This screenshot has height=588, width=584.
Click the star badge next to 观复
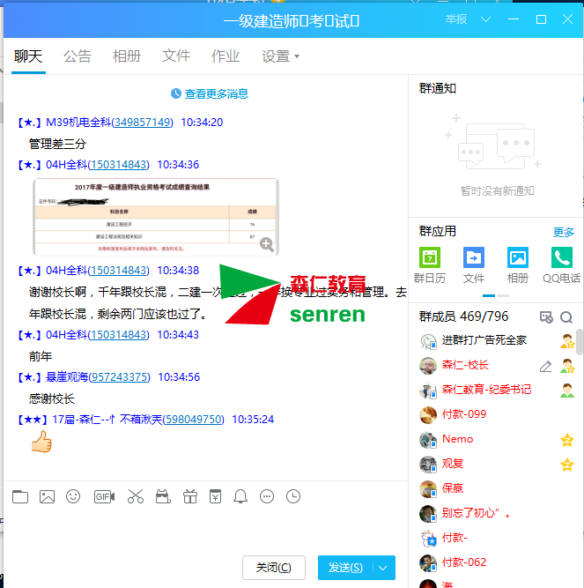click(x=567, y=465)
